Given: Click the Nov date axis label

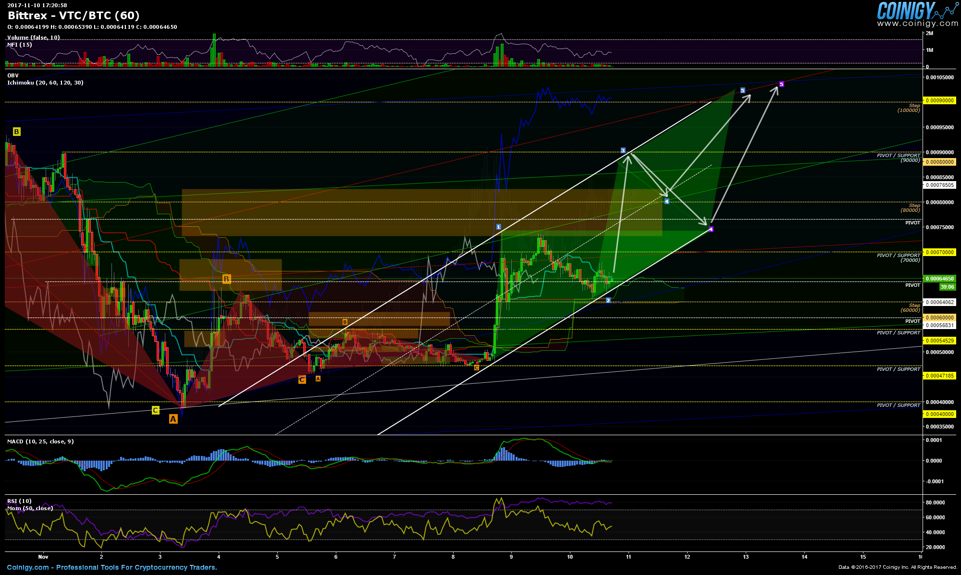Looking at the screenshot, I should (x=43, y=557).
